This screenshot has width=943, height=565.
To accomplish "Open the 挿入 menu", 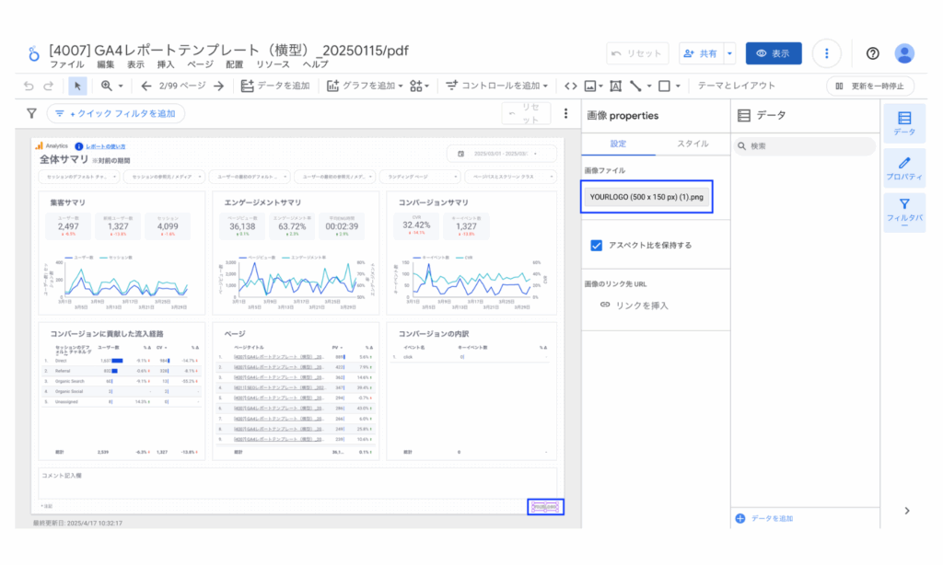I will (x=166, y=64).
